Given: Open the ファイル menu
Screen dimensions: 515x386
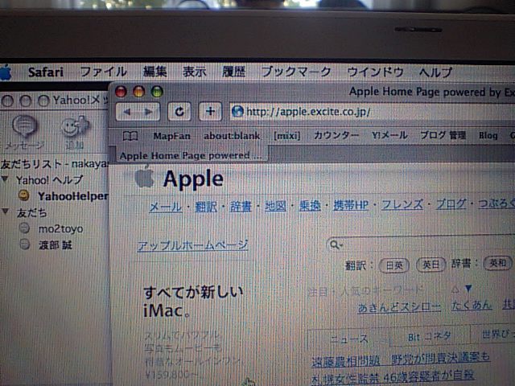Looking at the screenshot, I should click(103, 72).
